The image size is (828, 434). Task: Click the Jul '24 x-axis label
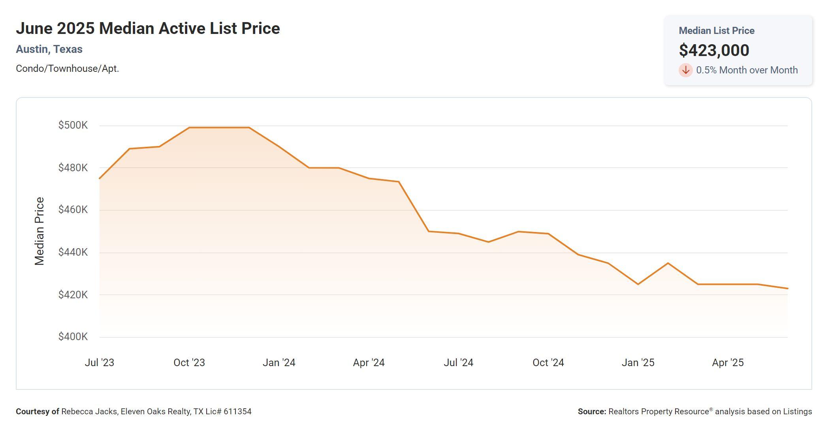(x=458, y=363)
